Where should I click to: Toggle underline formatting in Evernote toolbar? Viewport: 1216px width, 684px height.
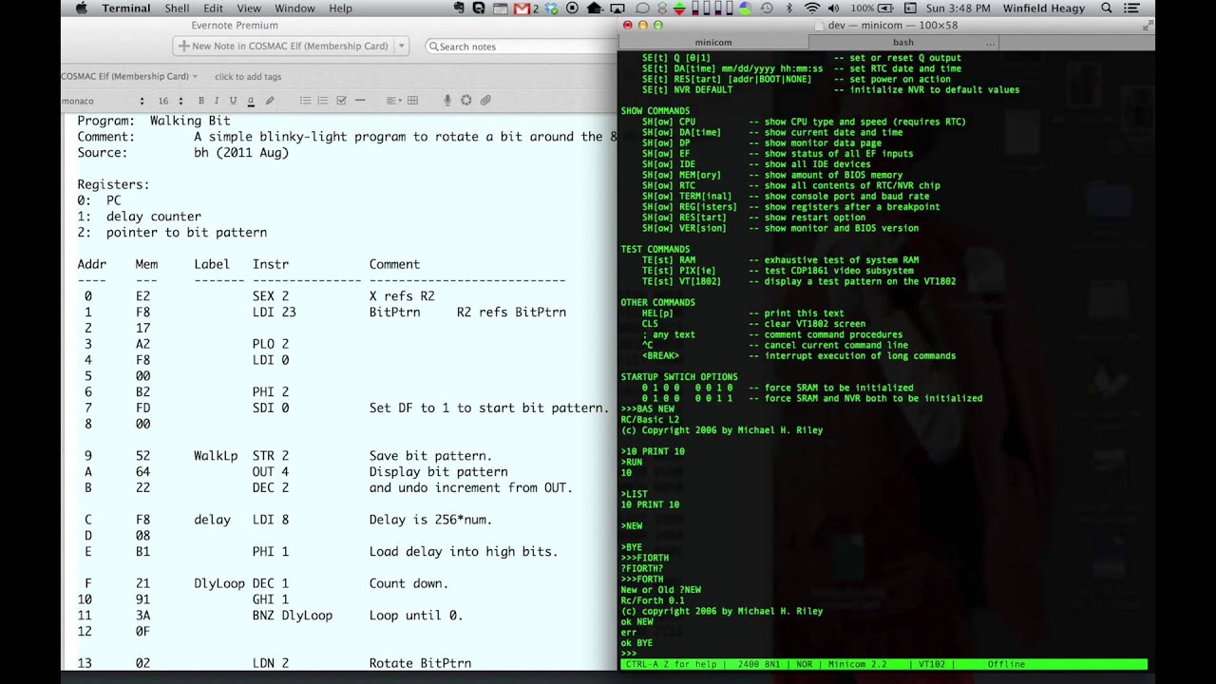[x=234, y=101]
